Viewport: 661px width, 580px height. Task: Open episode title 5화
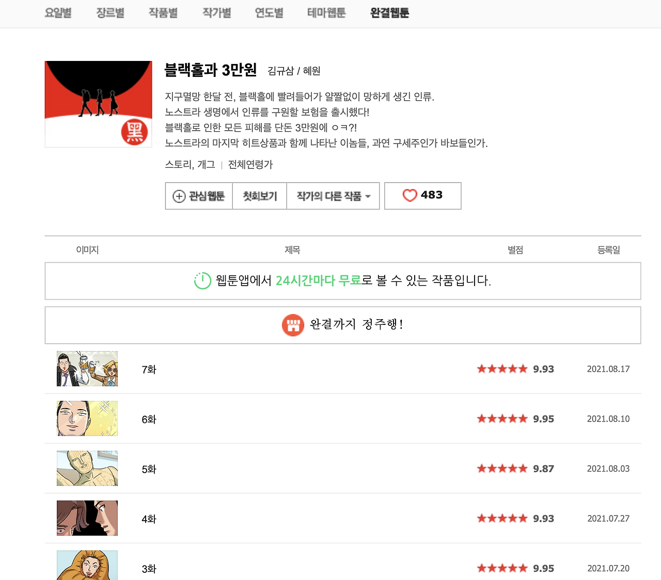149,469
